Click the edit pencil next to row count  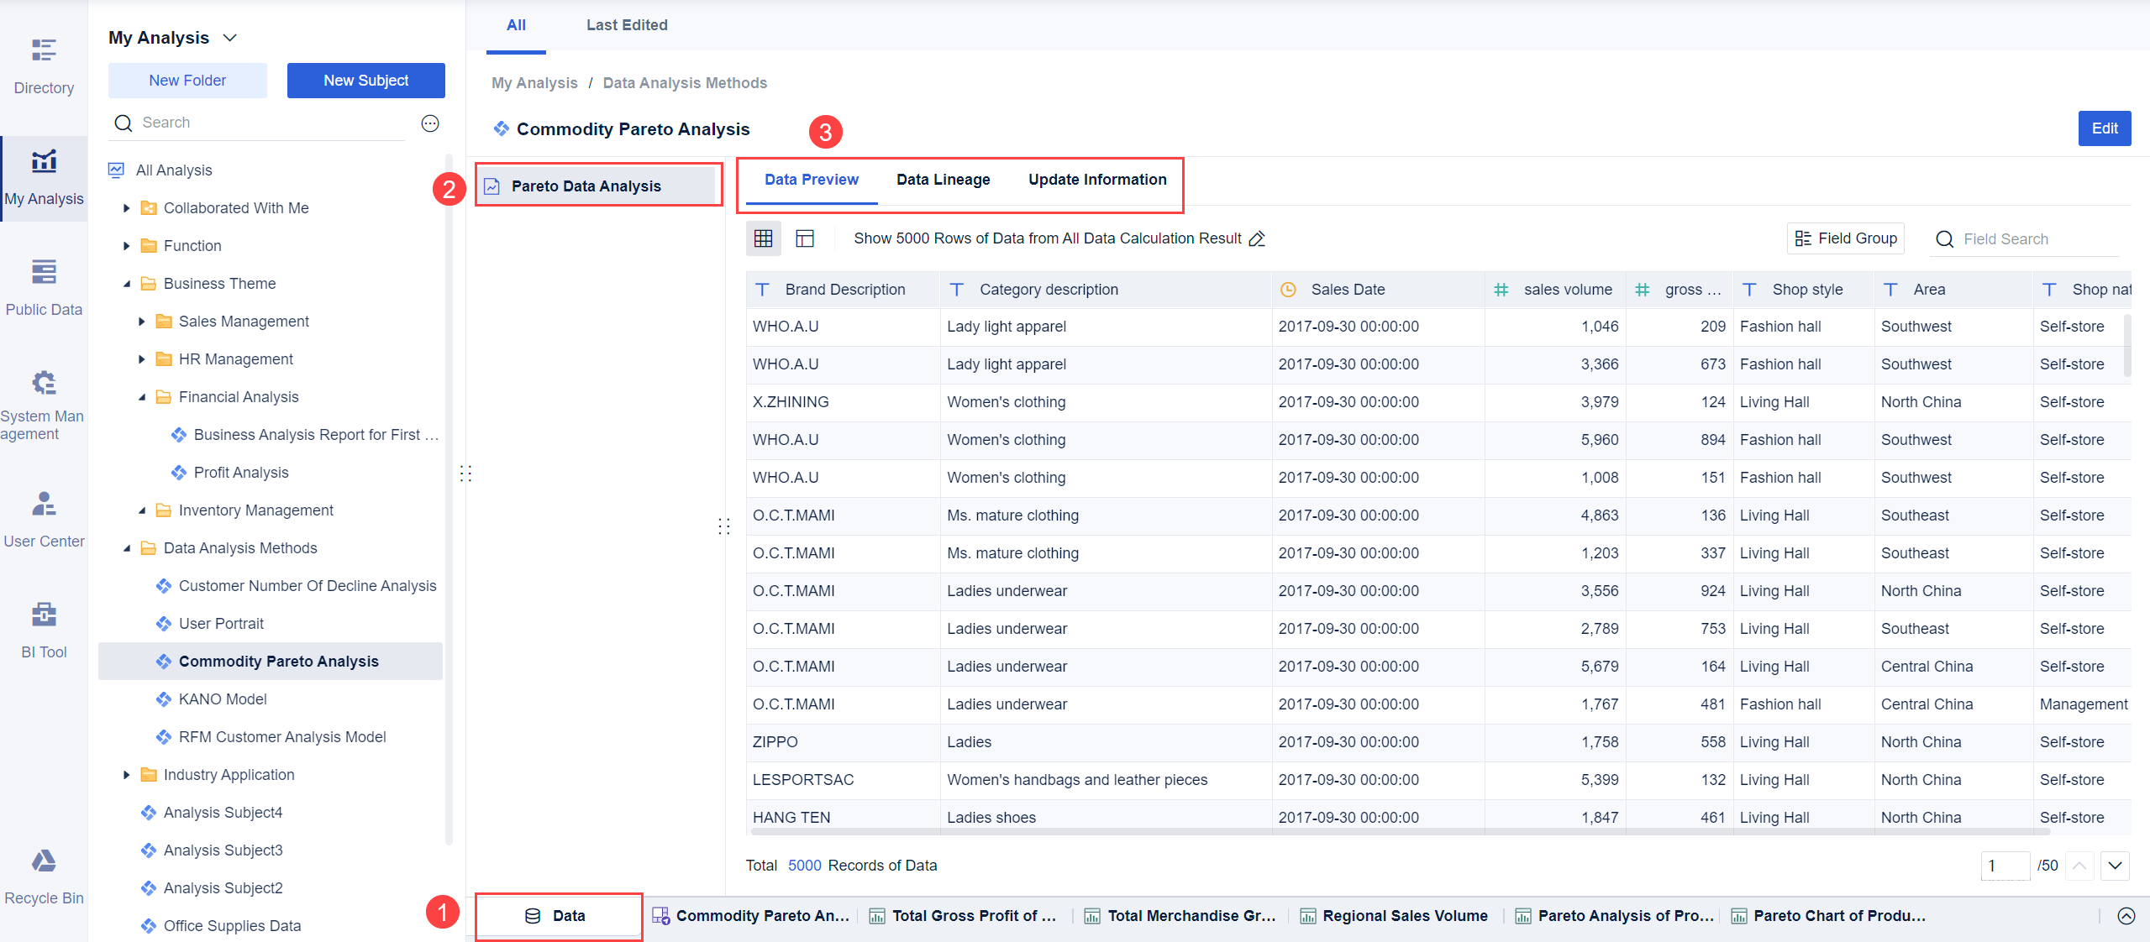point(1257,238)
